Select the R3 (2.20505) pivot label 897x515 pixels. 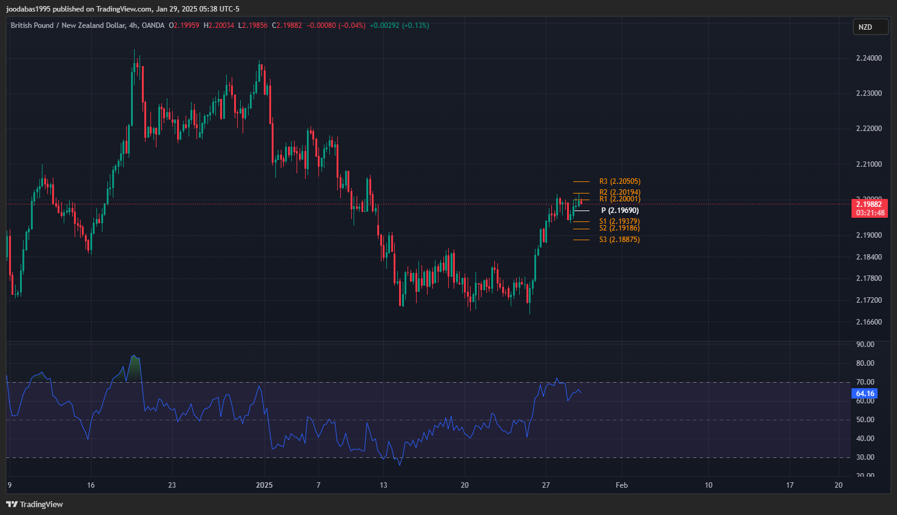coord(619,181)
